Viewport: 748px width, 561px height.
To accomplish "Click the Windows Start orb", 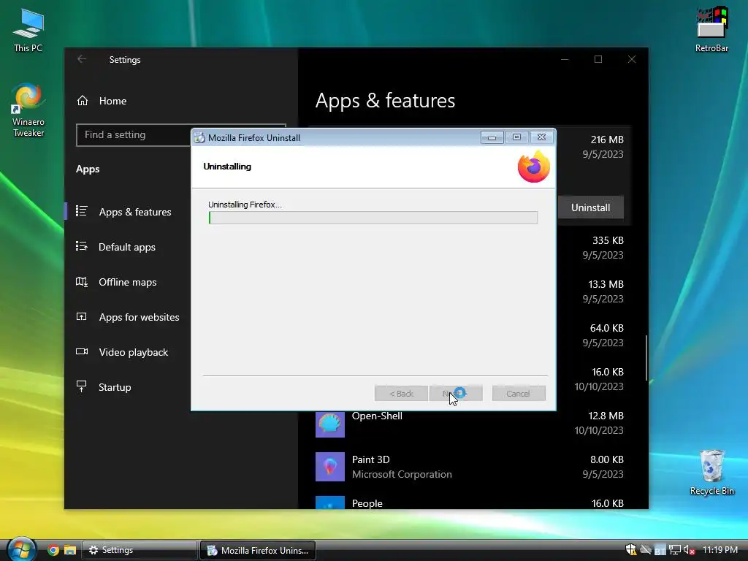I will pyautogui.click(x=21, y=549).
